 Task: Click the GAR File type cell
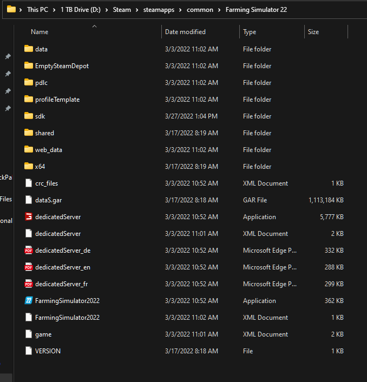click(255, 200)
